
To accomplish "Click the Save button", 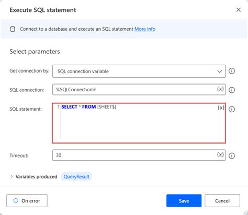I will tap(184, 201).
